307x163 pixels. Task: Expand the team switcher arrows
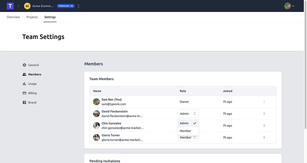79,6
